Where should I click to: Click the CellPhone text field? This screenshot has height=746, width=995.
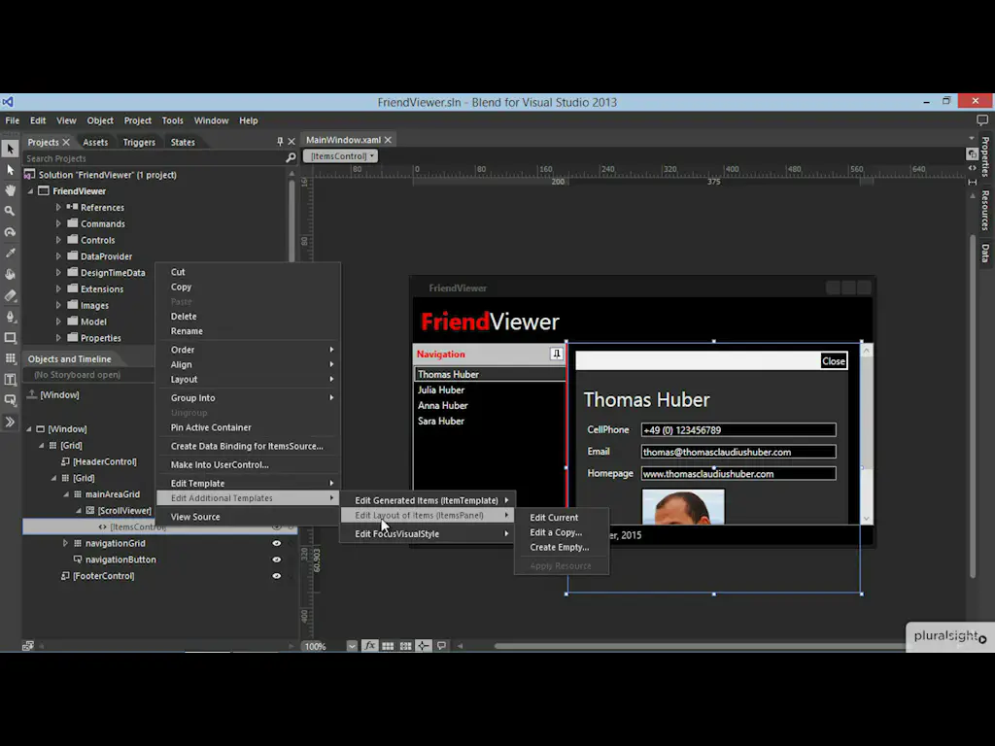pos(738,430)
